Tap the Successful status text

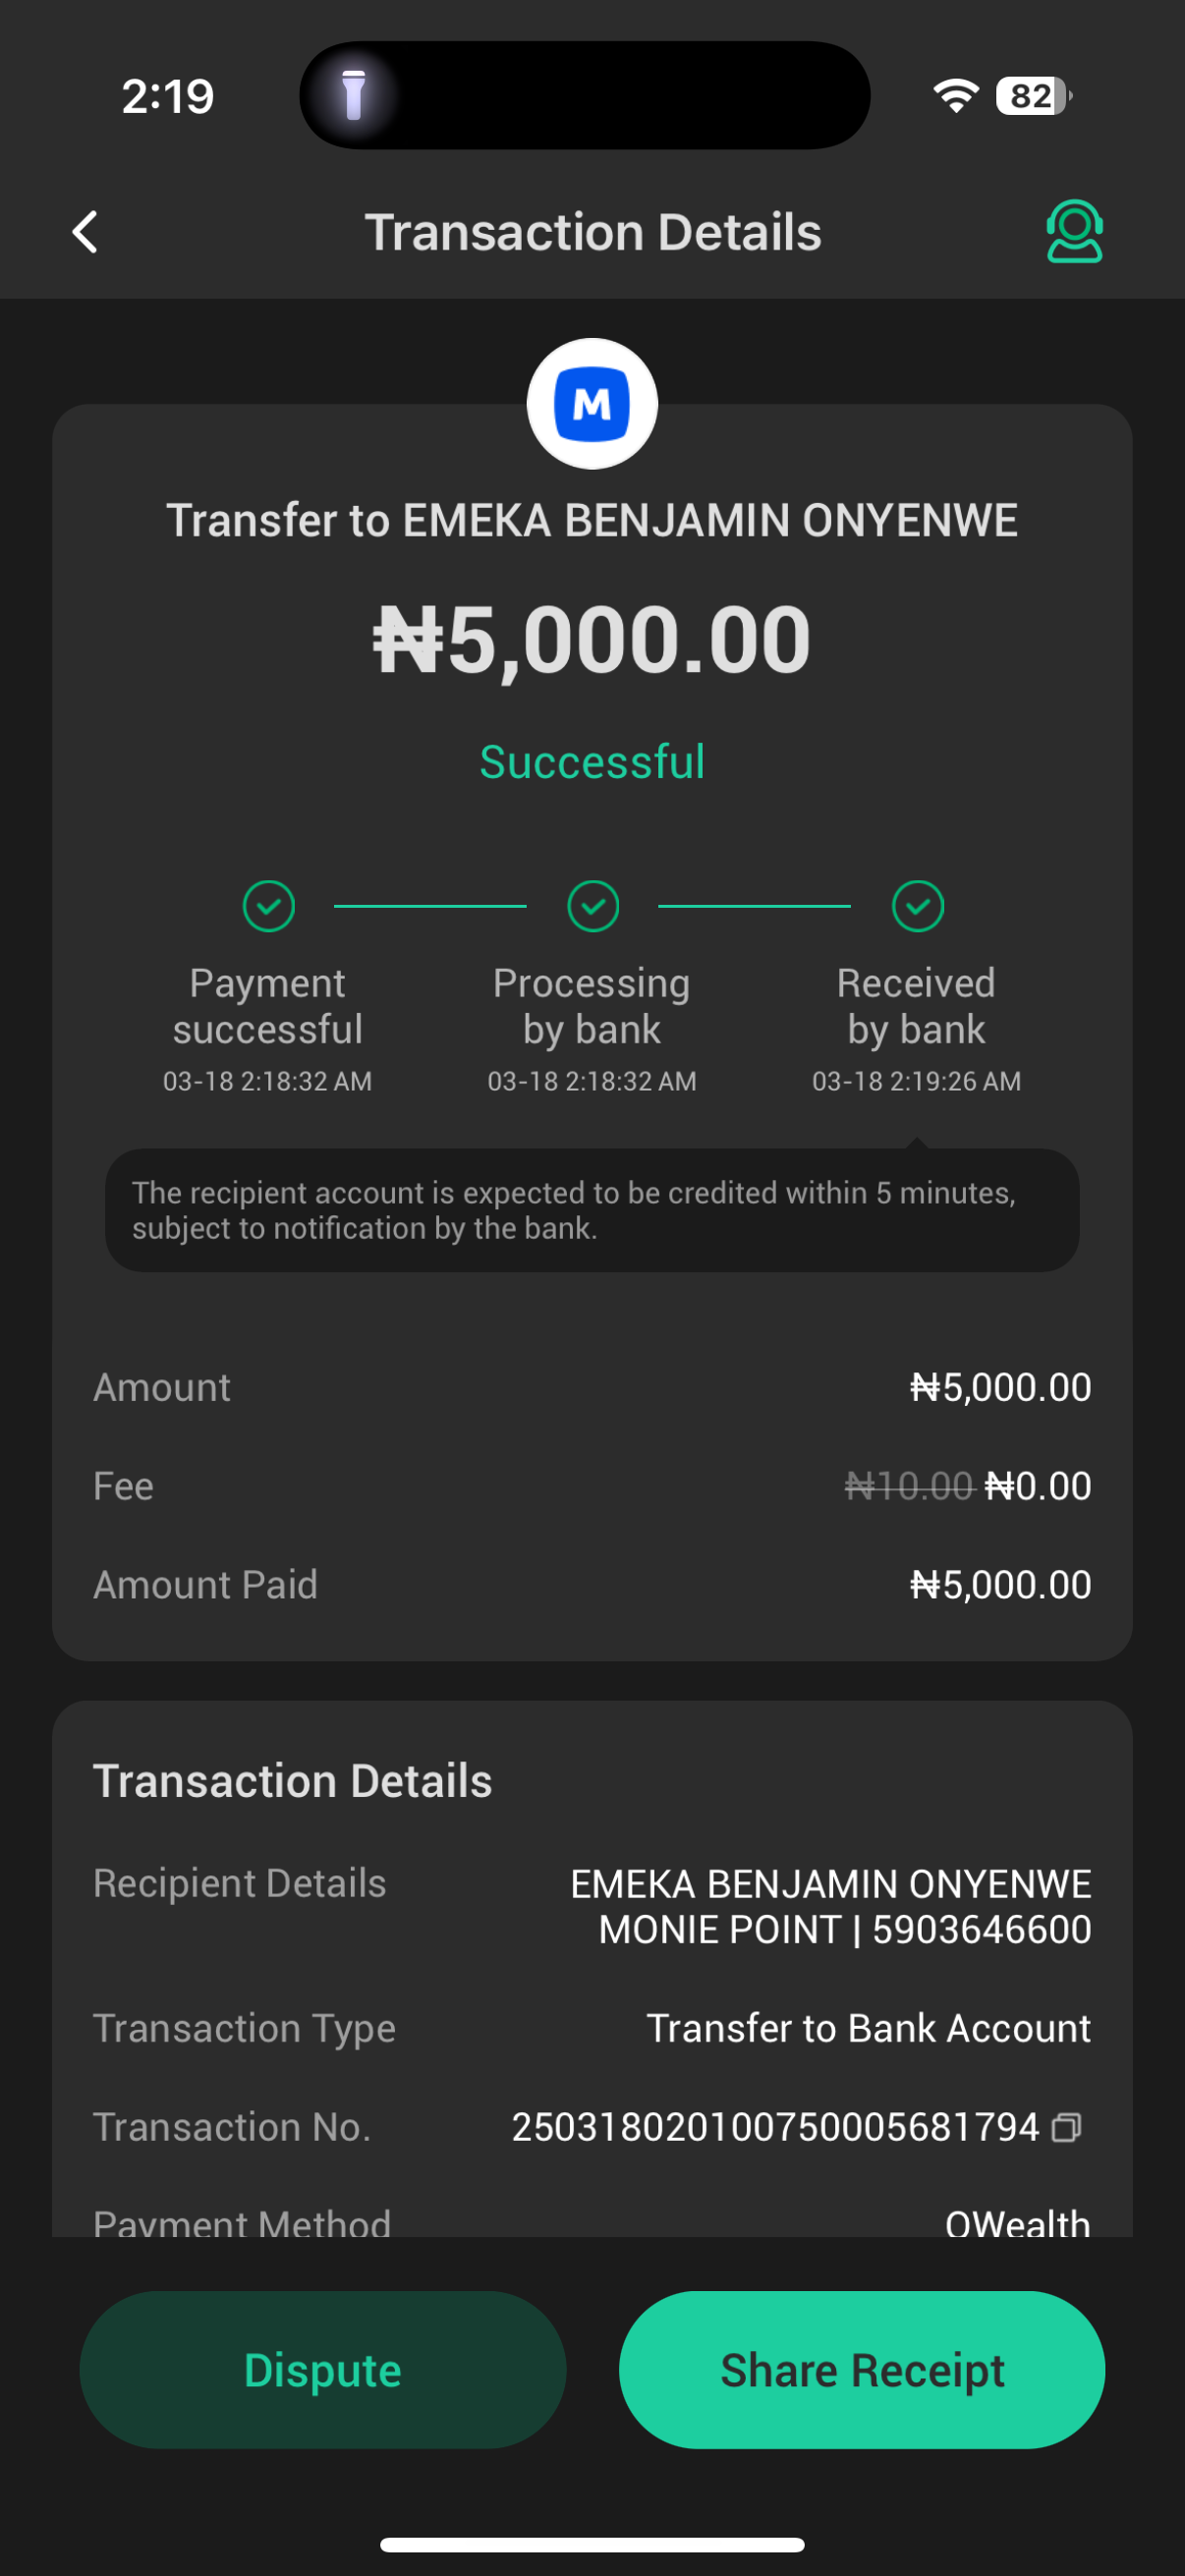(592, 762)
